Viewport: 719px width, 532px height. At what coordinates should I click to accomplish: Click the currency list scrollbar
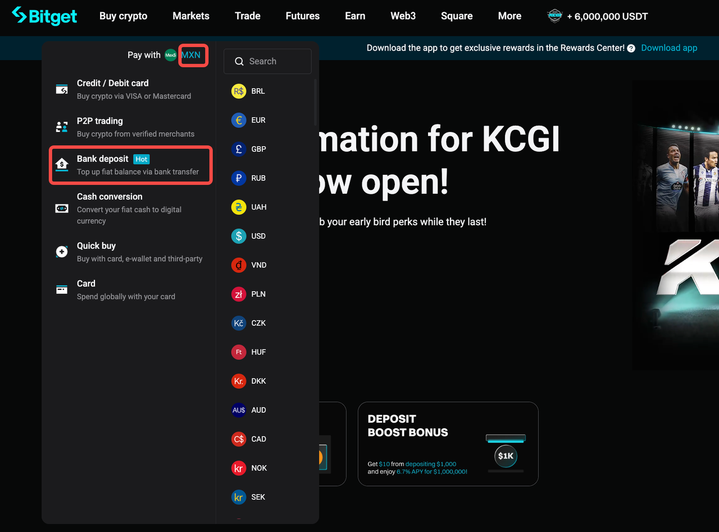point(316,102)
